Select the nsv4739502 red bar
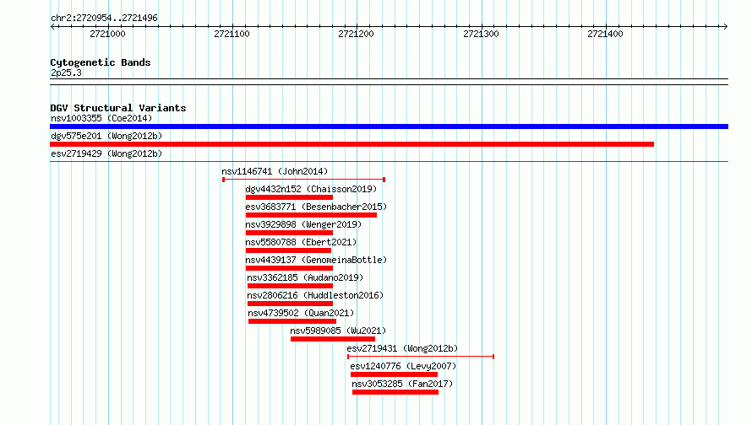This screenshot has height=425, width=752. coord(292,321)
